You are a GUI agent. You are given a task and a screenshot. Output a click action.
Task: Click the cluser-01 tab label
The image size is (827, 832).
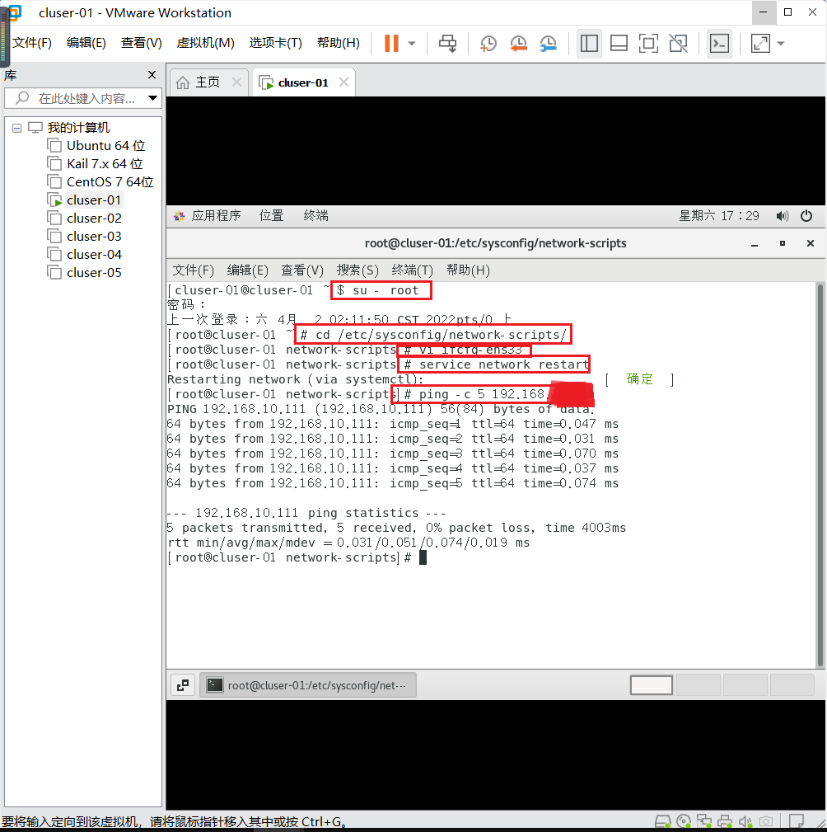(x=303, y=82)
